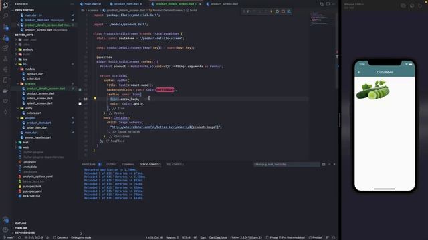Click the main branch status bar item
Screen dimensions: 428x240
pyautogui.click(x=9, y=237)
